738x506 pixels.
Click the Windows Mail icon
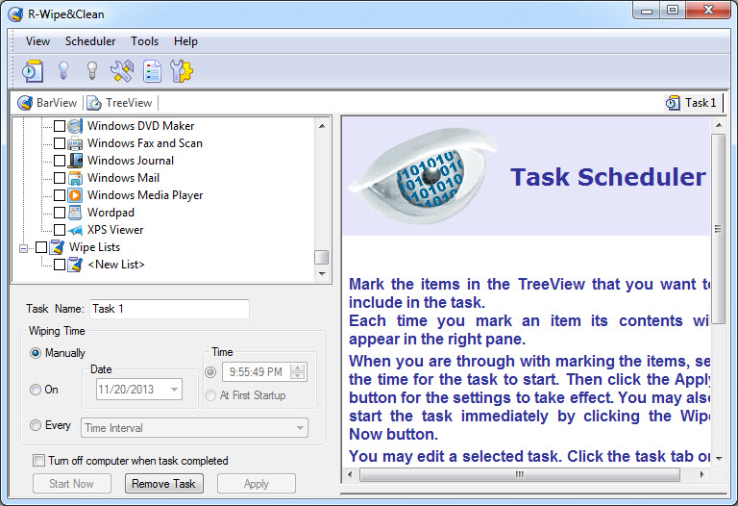click(75, 178)
